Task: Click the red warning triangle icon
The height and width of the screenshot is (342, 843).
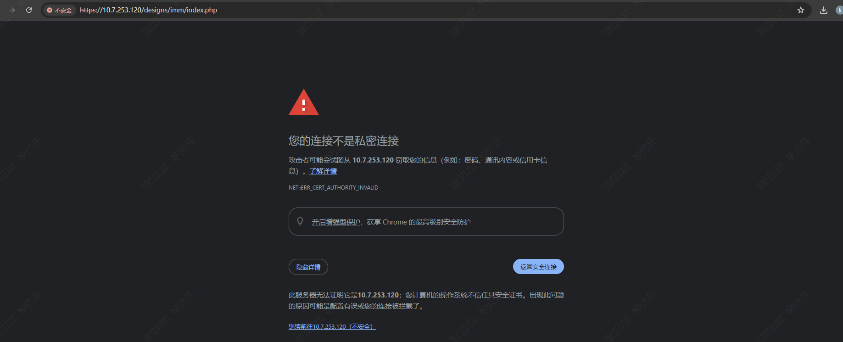Action: pos(303,102)
